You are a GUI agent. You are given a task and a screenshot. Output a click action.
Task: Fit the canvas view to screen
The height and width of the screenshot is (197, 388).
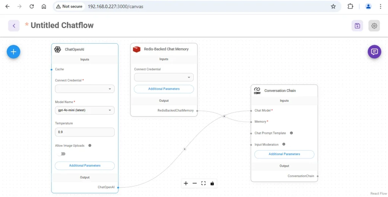click(x=203, y=183)
